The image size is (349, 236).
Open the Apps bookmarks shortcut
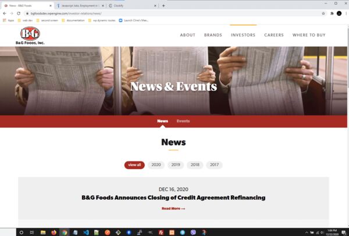(x=9, y=20)
